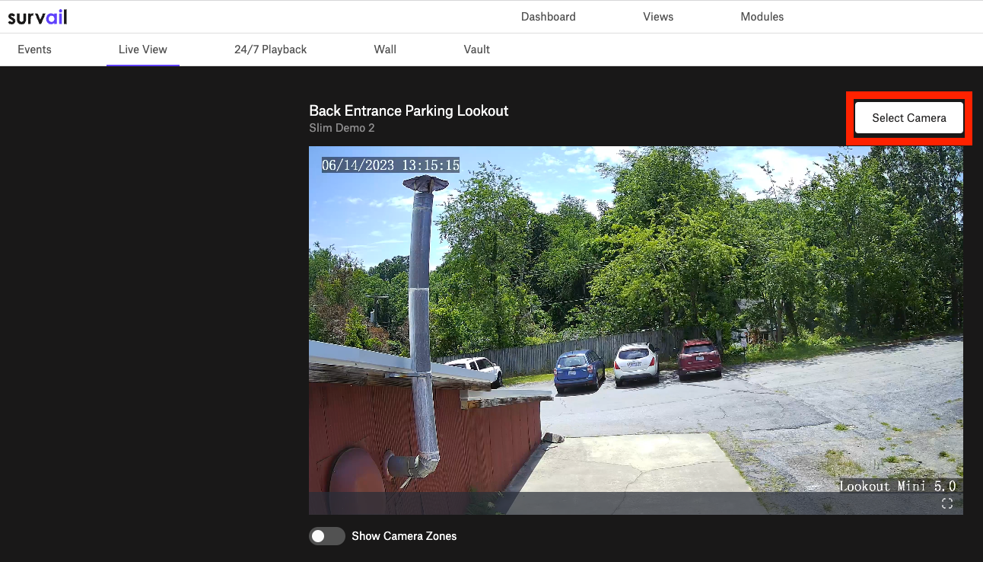Open the 24/7 Playback tab
Image resolution: width=983 pixels, height=562 pixels.
coord(270,49)
